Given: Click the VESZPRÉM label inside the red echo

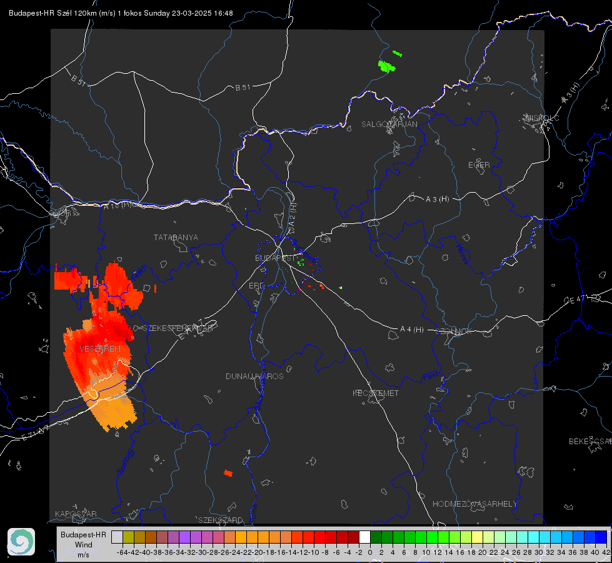Looking at the screenshot, I should 100,349.
